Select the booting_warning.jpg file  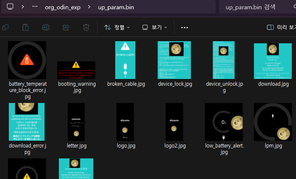(x=76, y=70)
